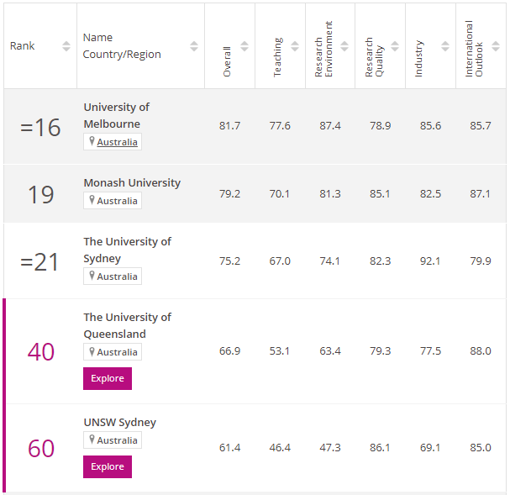Screen dimensions: 510x495
Task: Click Monash international outlook 87.1
Action: tap(480, 194)
